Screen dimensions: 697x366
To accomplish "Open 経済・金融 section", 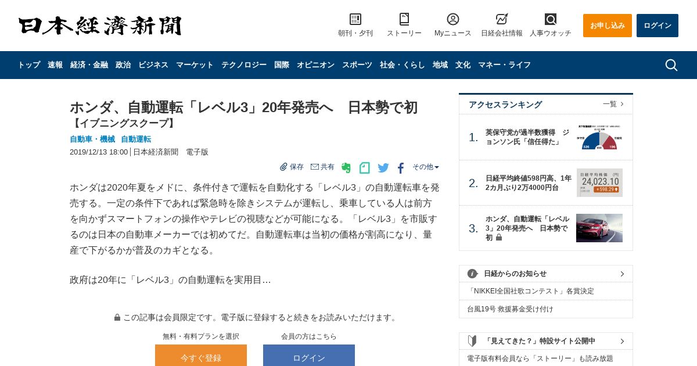I will click(x=89, y=65).
